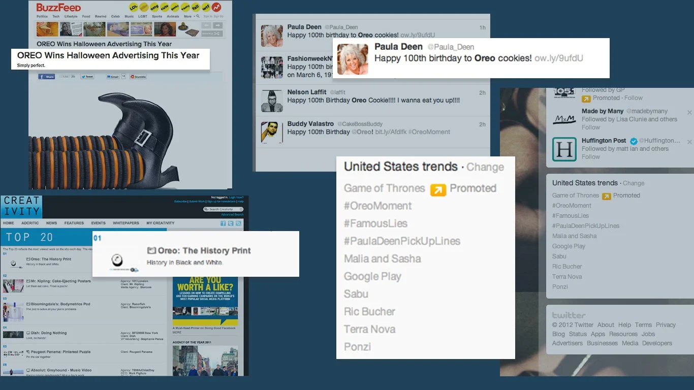Open the ADCRITIC tab on Creativity
This screenshot has width=694, height=390.
coord(30,223)
